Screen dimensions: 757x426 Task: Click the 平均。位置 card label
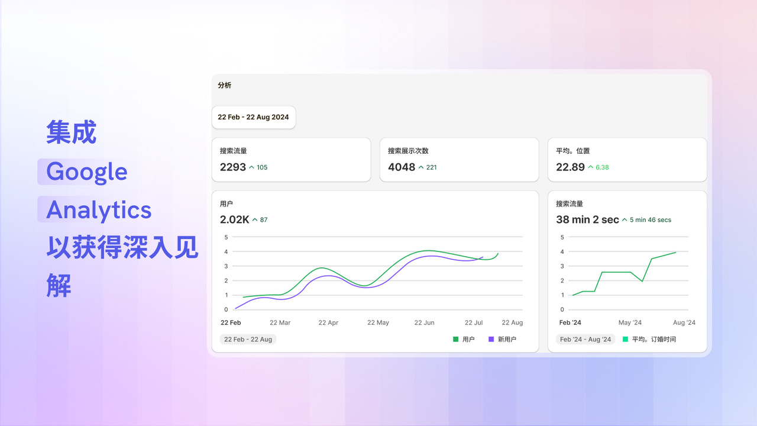pos(573,151)
